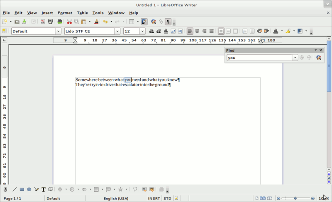The height and width of the screenshot is (202, 332).
Task: Click the Print printer icon
Action: 50,22
